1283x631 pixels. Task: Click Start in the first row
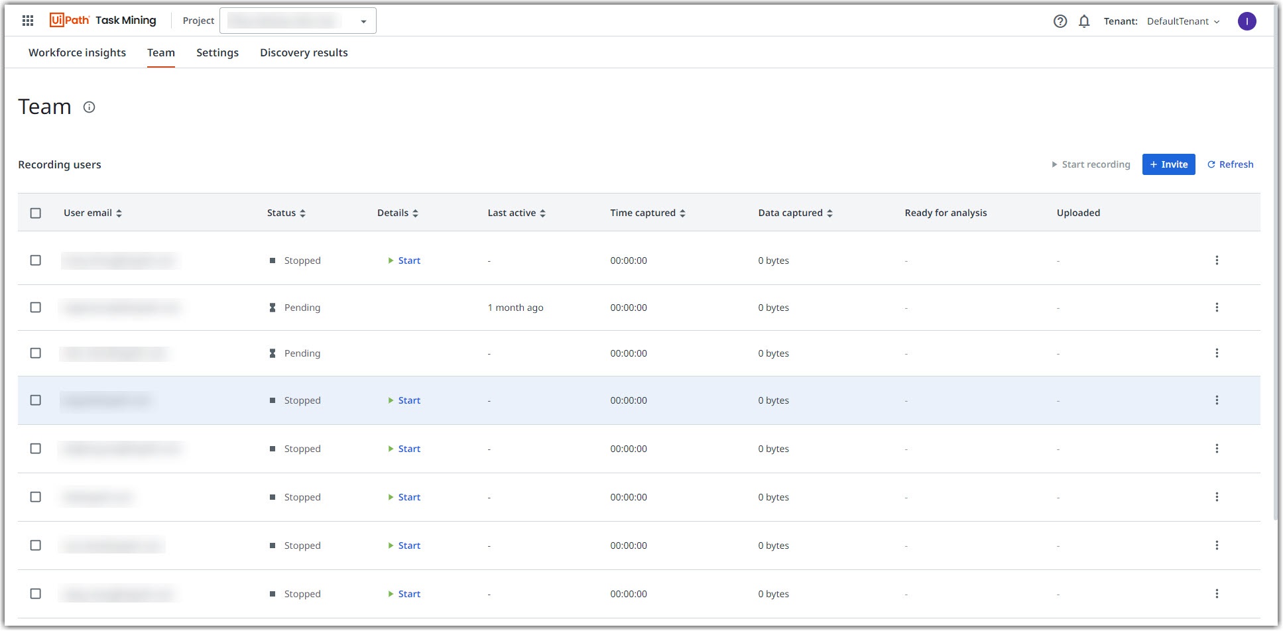[404, 260]
